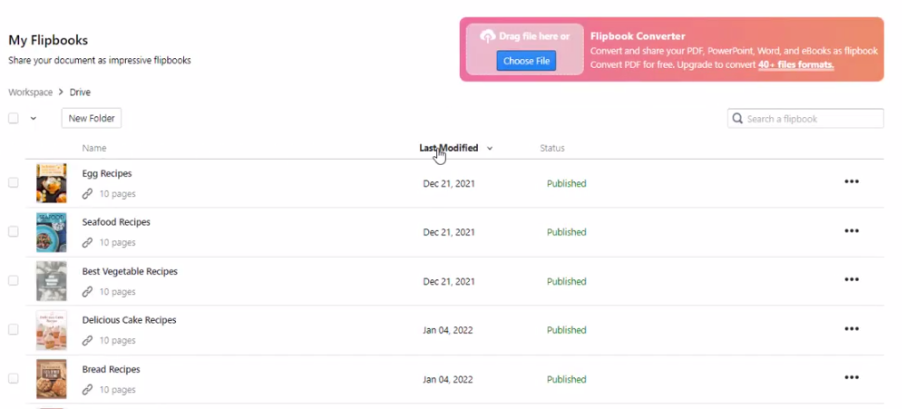Open the Bread Recipes cover thumbnail

[51, 379]
